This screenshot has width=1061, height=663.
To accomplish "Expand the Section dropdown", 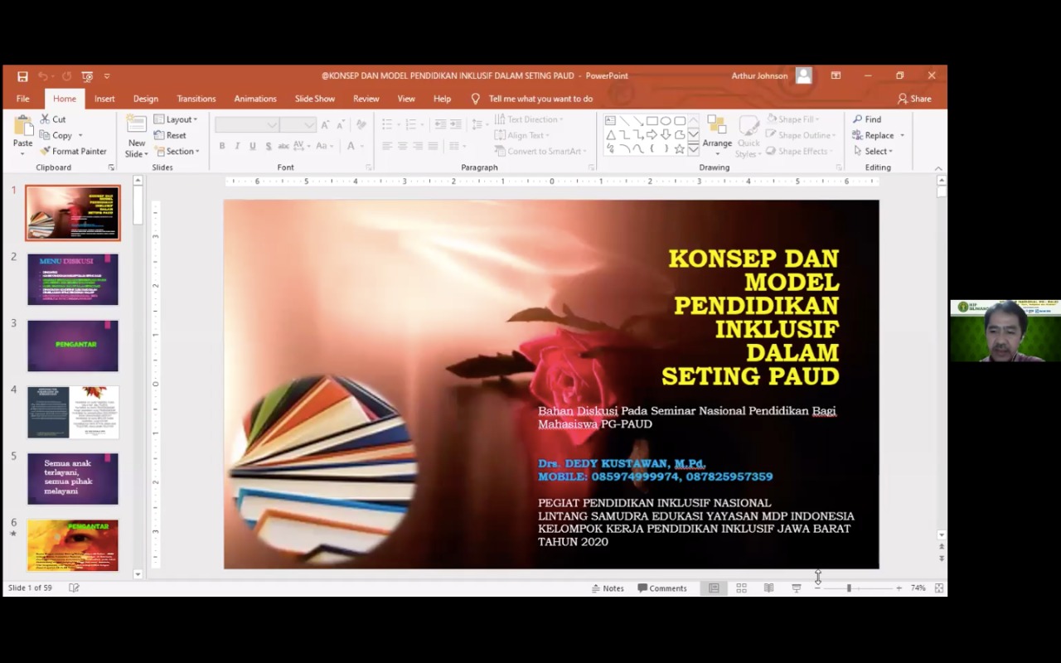I will click(178, 151).
